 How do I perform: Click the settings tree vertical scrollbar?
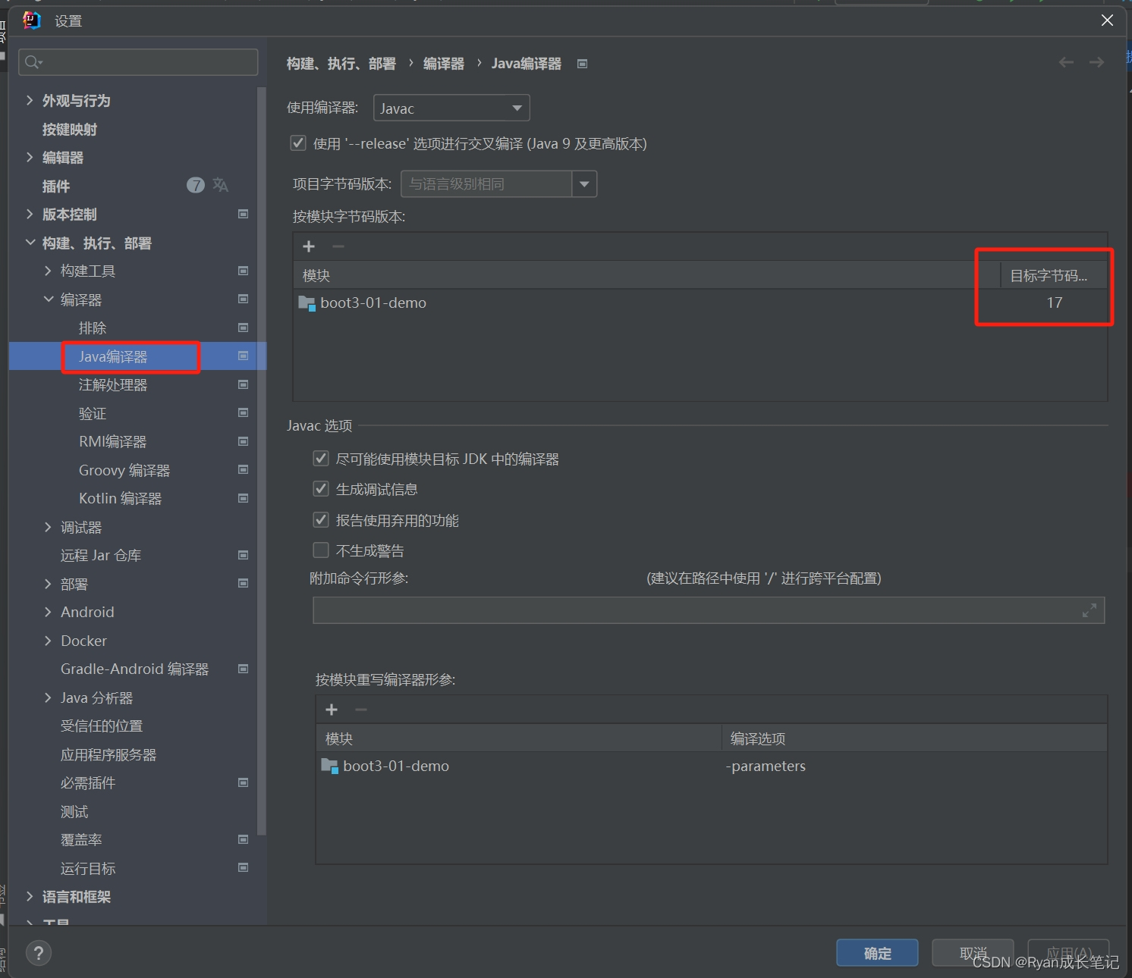click(x=262, y=462)
